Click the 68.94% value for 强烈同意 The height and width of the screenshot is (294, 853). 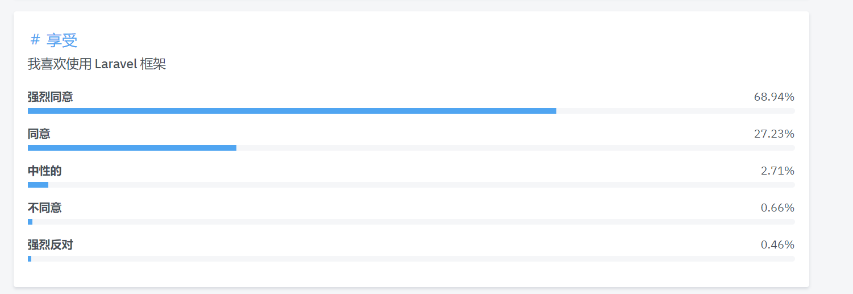point(774,97)
